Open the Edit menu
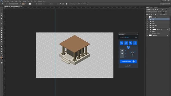The image size is (171, 96). tap(8, 1)
